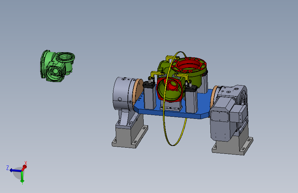Select the left clamp cylinder block on the blue plate
This screenshot has width=298, height=193.
click(x=150, y=96)
